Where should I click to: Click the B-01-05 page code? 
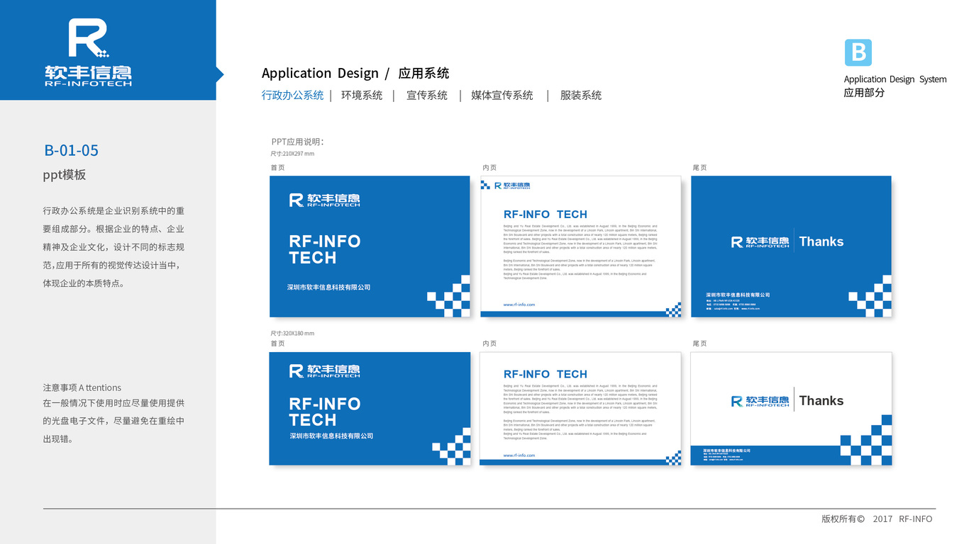coord(71,150)
